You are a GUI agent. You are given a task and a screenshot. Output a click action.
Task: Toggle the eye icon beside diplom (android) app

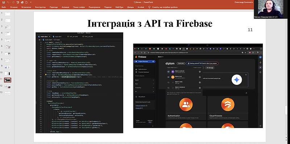click(168, 71)
